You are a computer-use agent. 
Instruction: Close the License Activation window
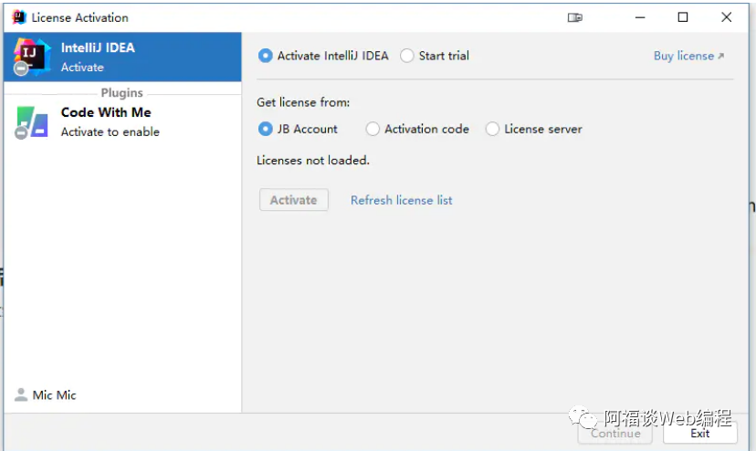(x=726, y=17)
